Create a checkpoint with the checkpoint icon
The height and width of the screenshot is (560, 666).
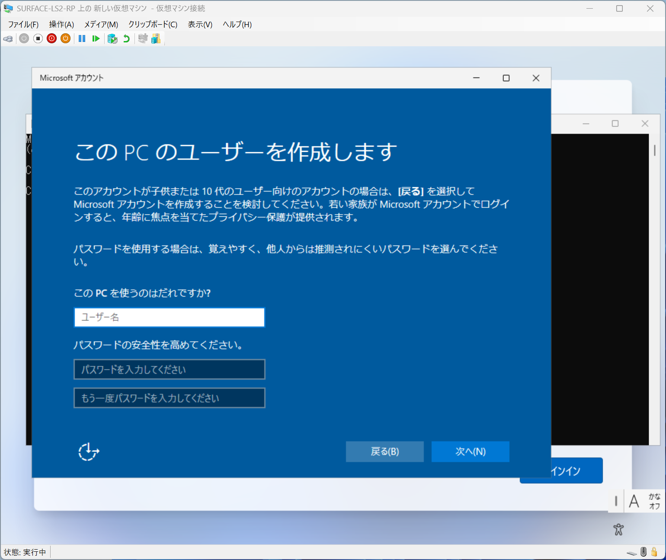(x=112, y=38)
